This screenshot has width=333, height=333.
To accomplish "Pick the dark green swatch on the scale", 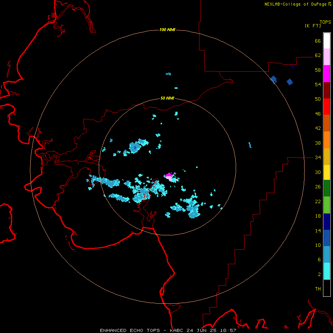I will (x=327, y=188).
